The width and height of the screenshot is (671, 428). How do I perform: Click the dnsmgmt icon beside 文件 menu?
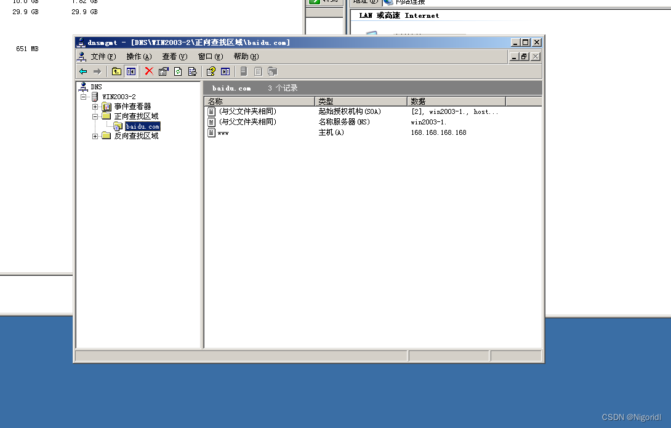tap(82, 57)
